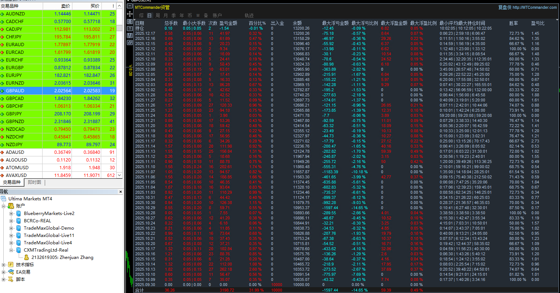This screenshot has height=293, width=560.
Task: Expand the BlueberryMarkets-Live2 node
Action: (11, 214)
